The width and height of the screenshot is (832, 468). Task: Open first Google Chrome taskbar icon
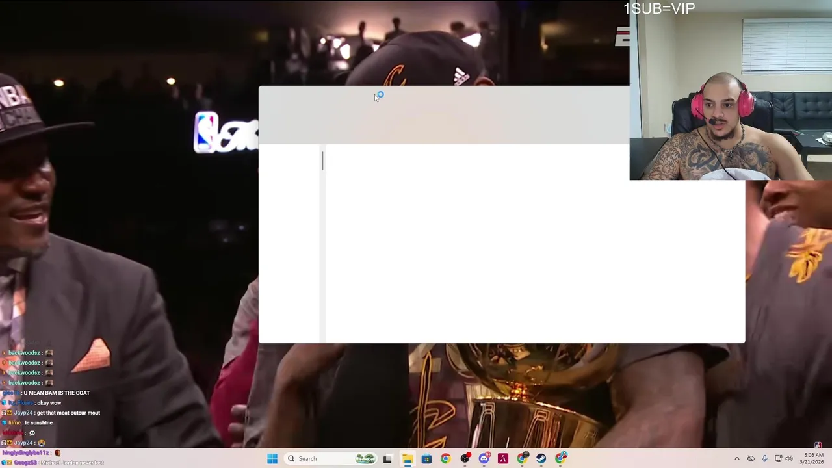click(x=445, y=459)
